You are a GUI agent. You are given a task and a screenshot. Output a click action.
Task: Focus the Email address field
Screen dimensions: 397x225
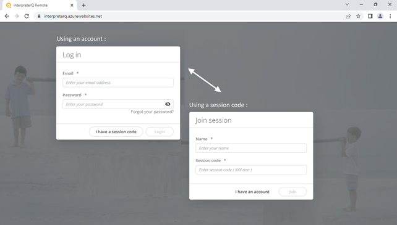tap(118, 83)
